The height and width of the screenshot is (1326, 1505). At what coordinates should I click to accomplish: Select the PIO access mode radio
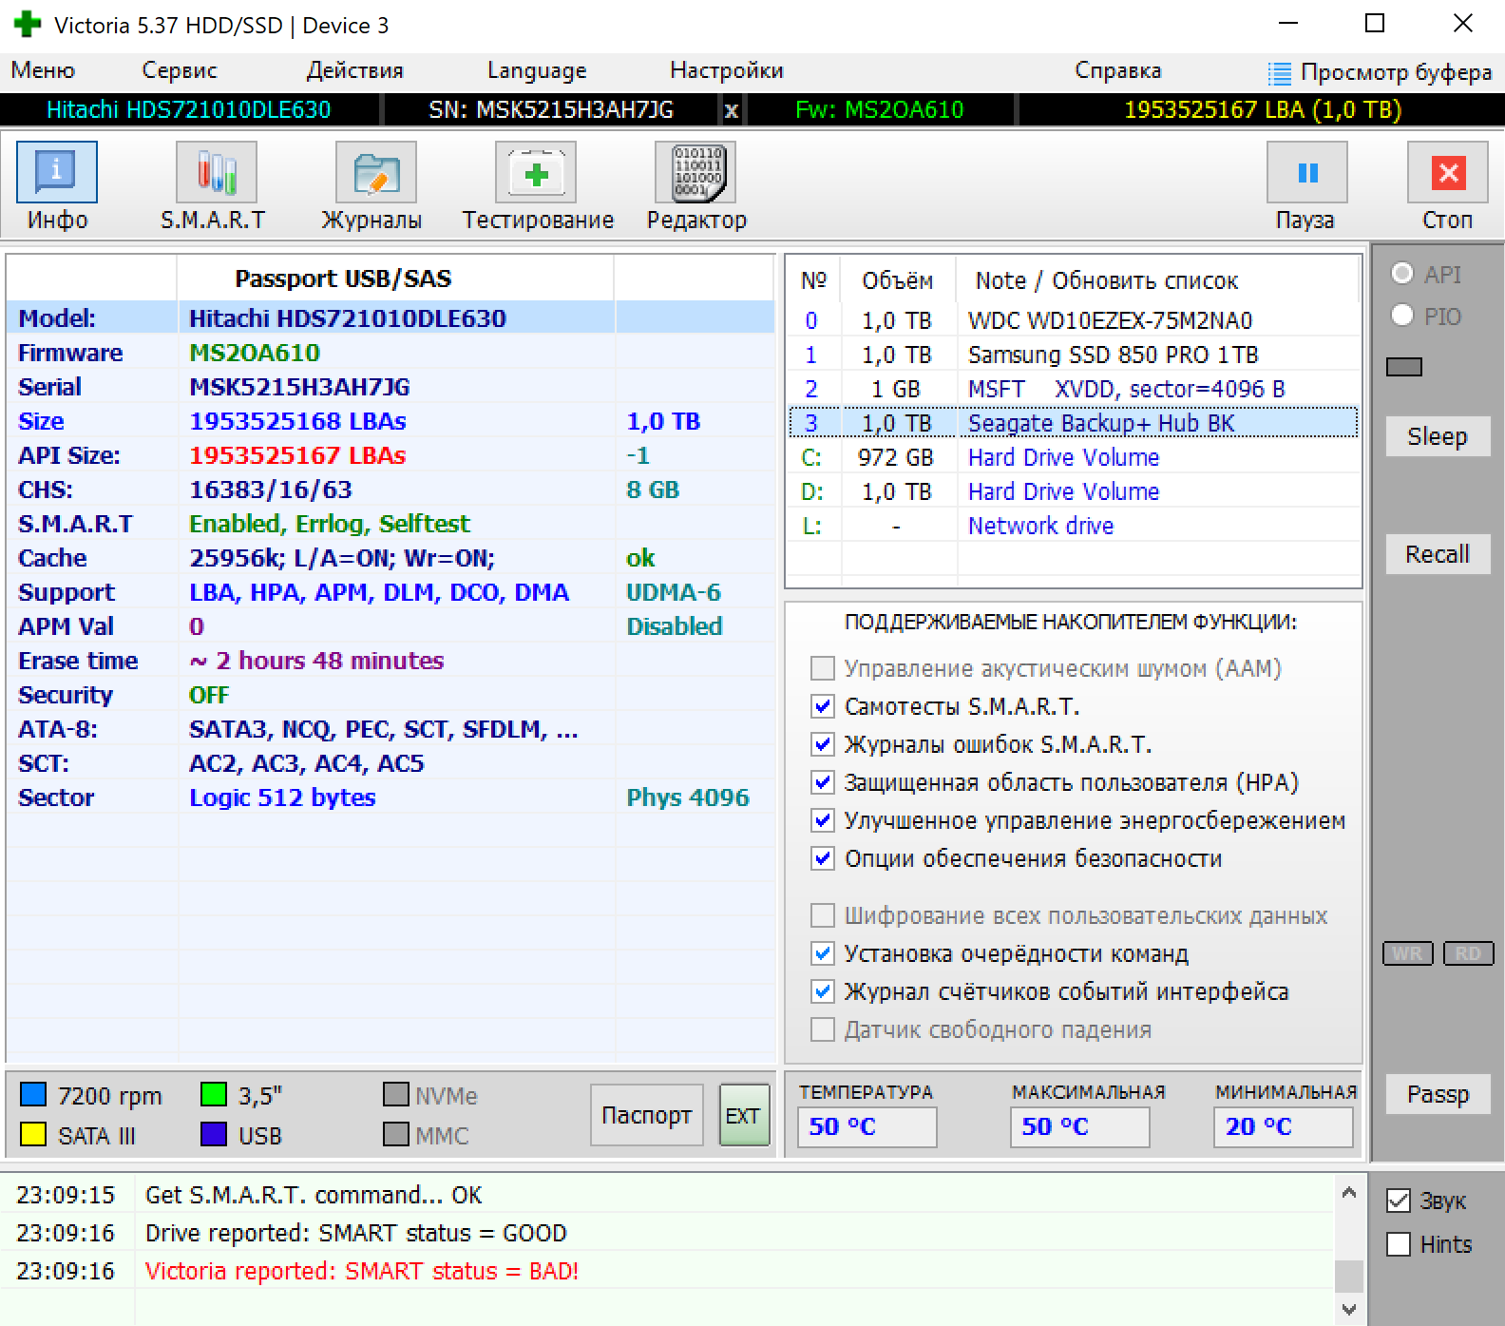point(1402,316)
